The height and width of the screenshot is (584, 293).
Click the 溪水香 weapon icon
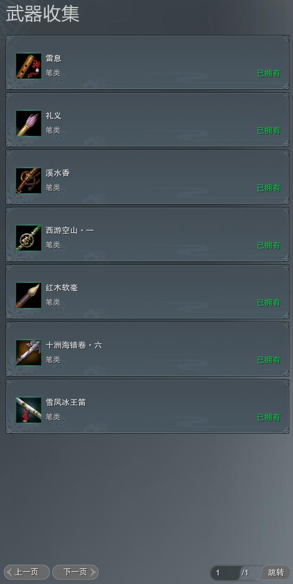29,181
